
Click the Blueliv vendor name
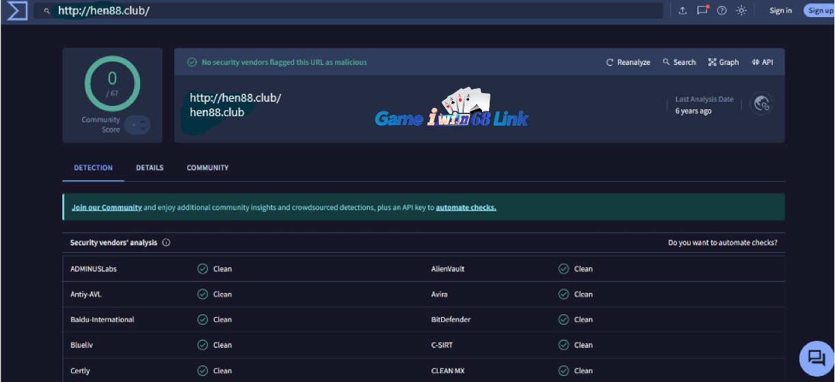pos(81,345)
